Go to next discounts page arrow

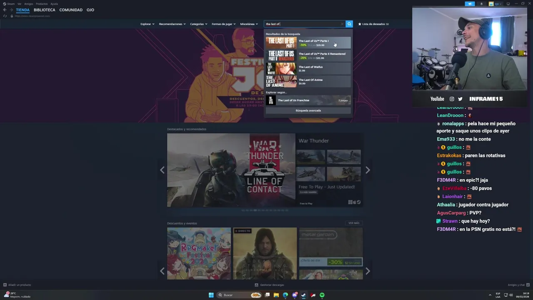coord(368,271)
